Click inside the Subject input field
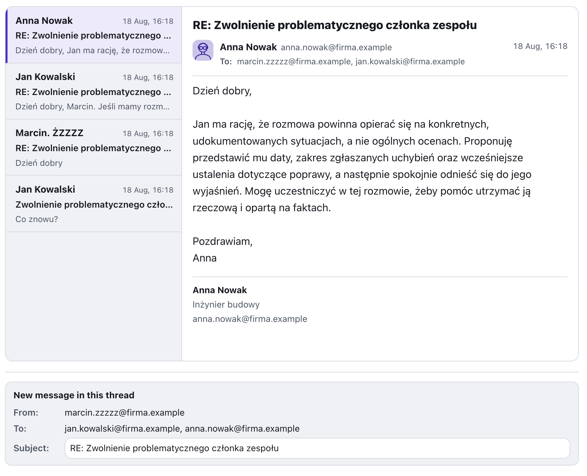 pos(317,448)
